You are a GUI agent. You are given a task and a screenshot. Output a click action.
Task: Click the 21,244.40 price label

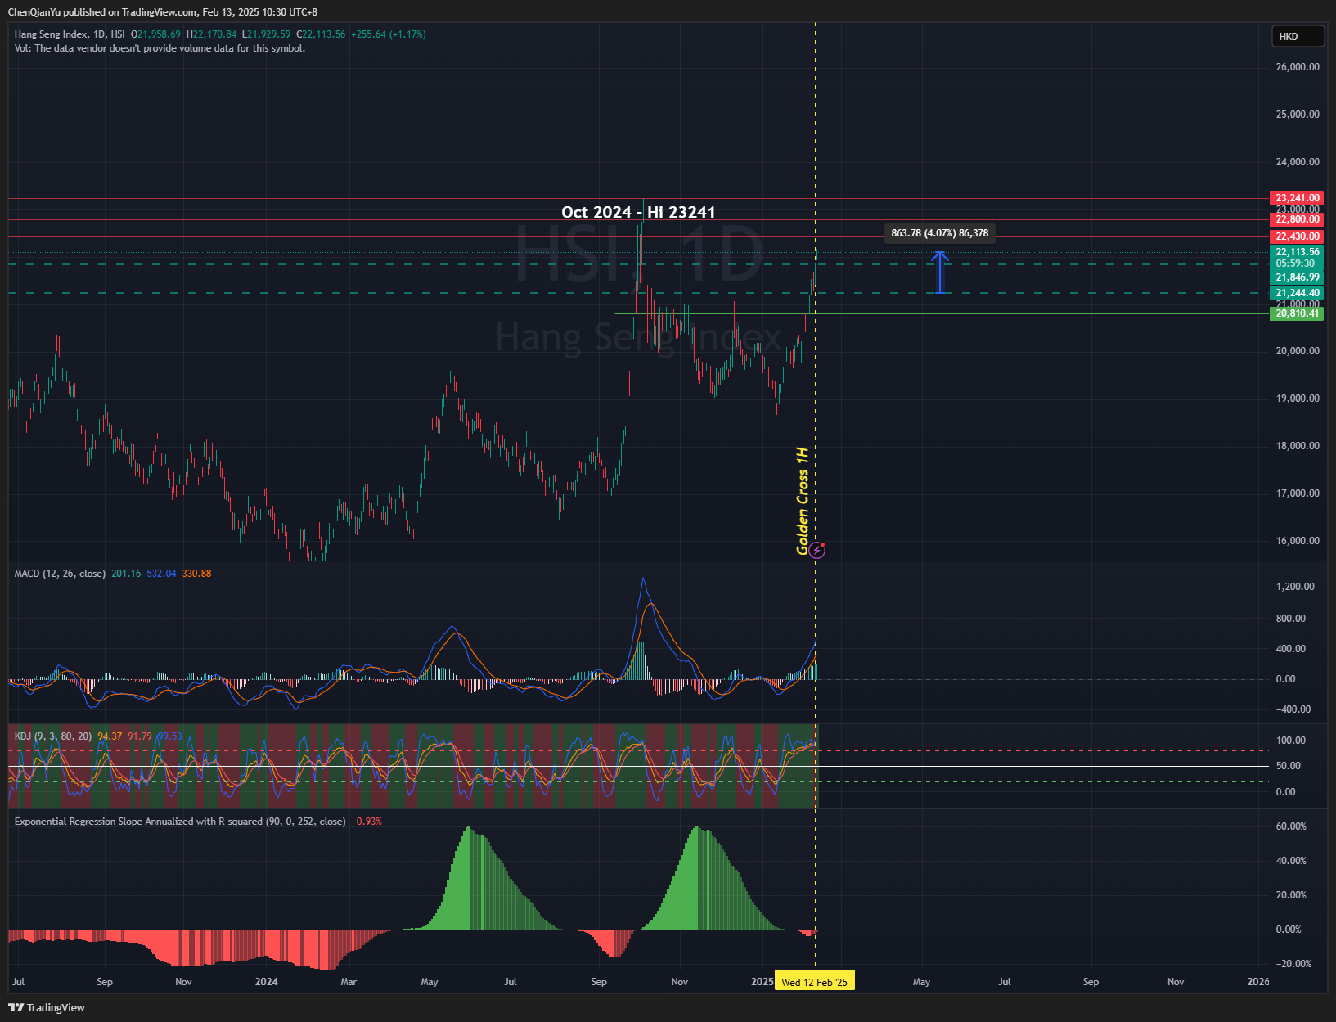[x=1298, y=293]
